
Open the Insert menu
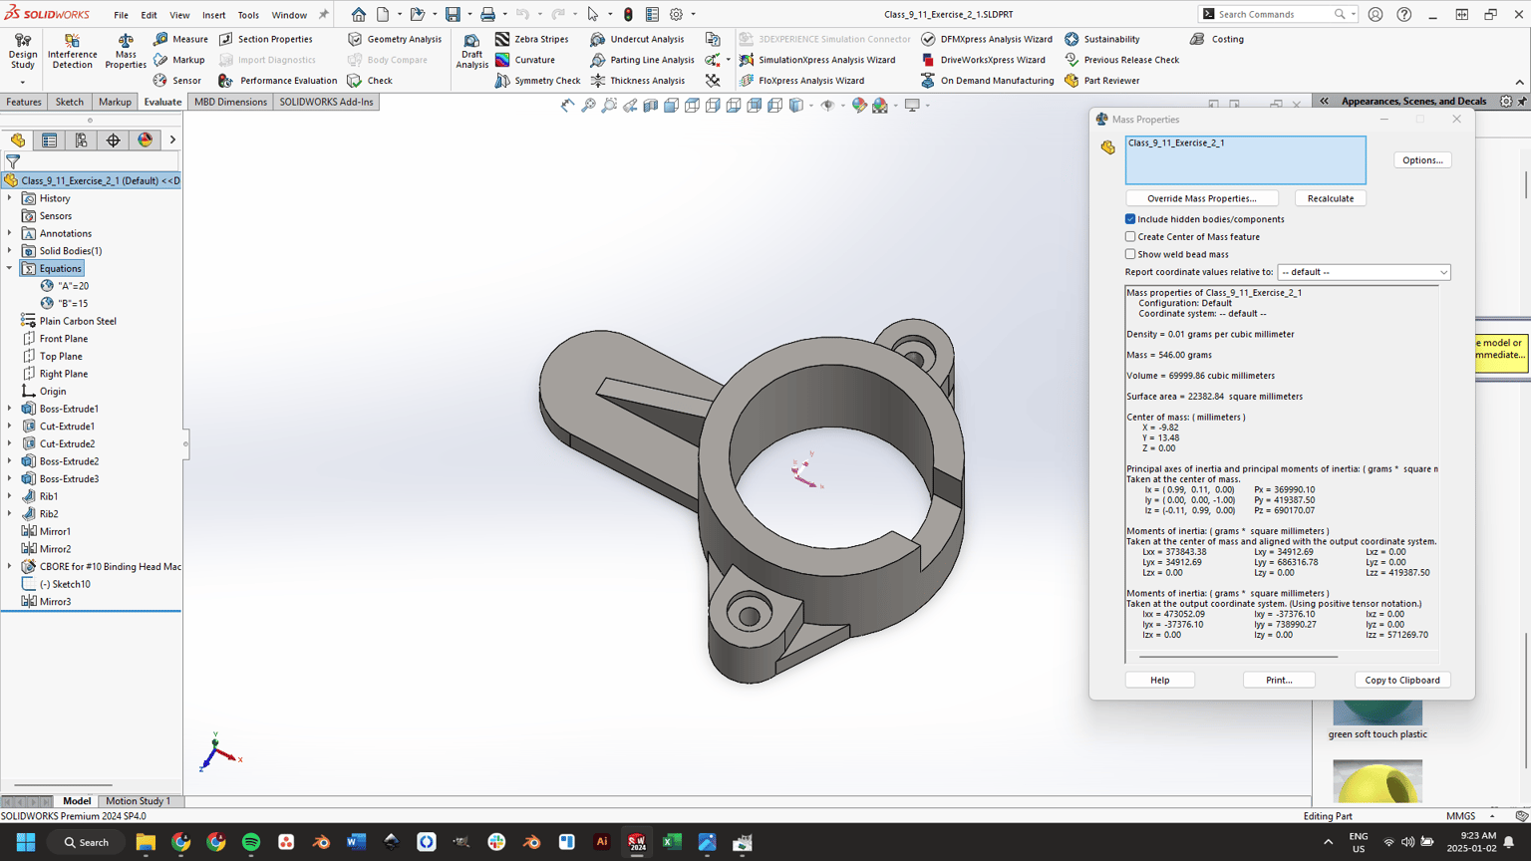[x=213, y=15]
